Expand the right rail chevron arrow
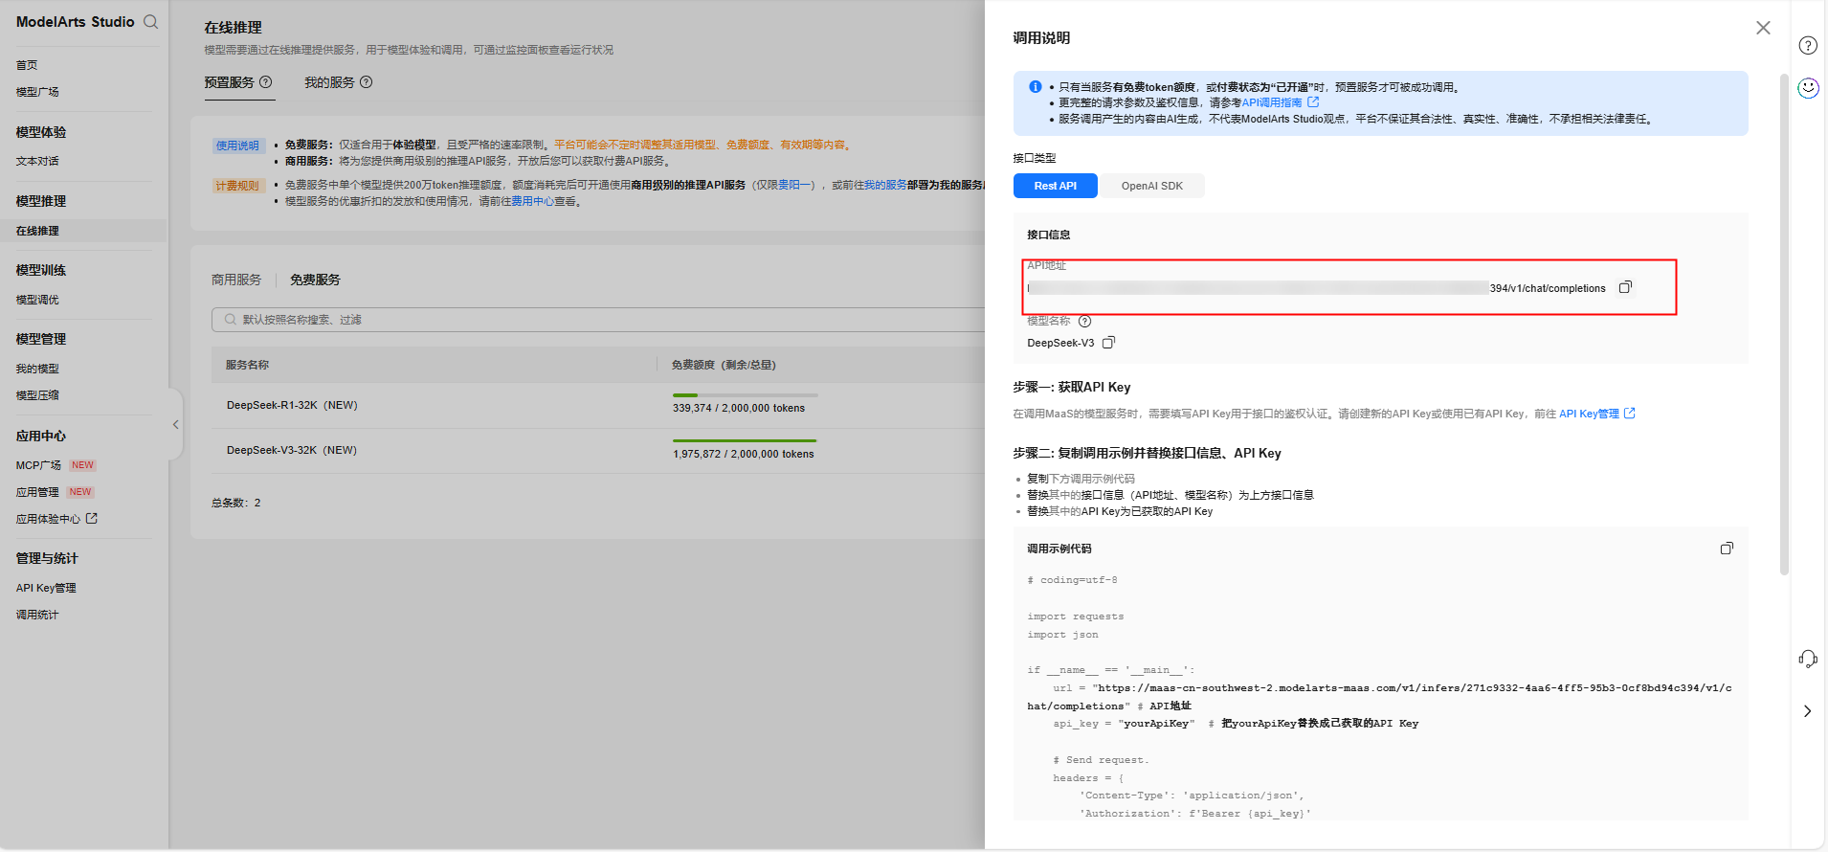 [1807, 711]
